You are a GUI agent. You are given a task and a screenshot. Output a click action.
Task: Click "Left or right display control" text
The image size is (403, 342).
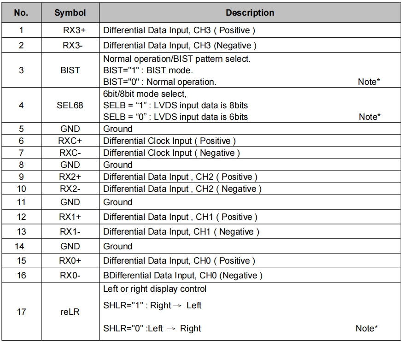[155, 289]
